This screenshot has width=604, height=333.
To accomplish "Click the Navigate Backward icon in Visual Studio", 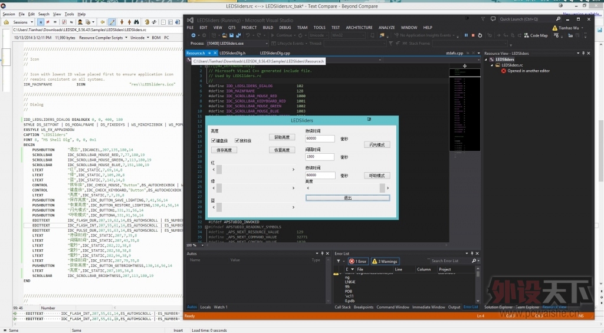I will pos(193,35).
